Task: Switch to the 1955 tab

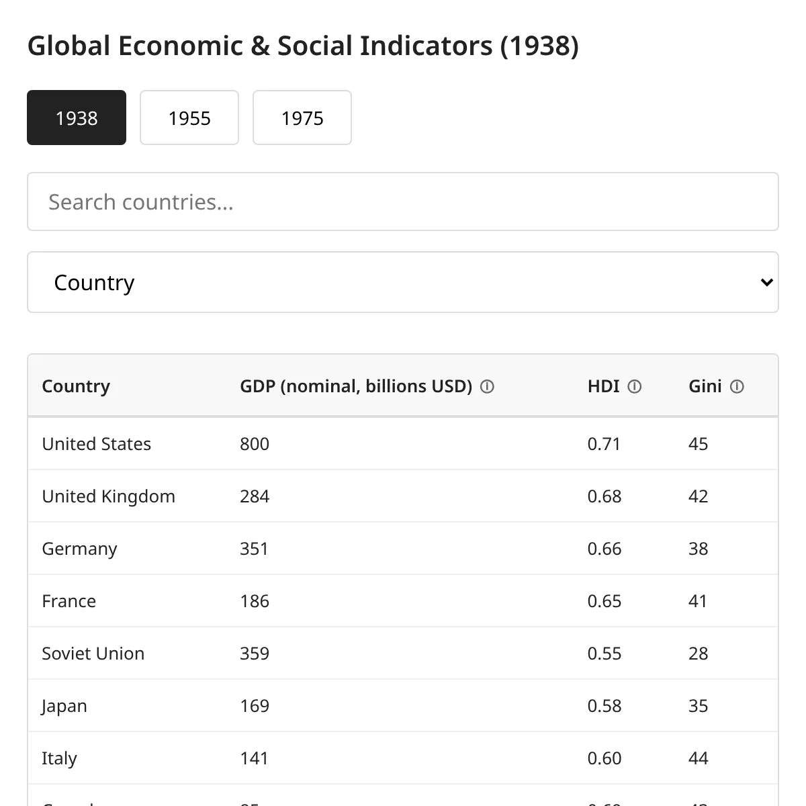Action: [x=189, y=118]
